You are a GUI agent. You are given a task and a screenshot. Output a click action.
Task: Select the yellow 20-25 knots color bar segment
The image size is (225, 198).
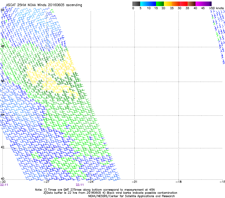168,4
